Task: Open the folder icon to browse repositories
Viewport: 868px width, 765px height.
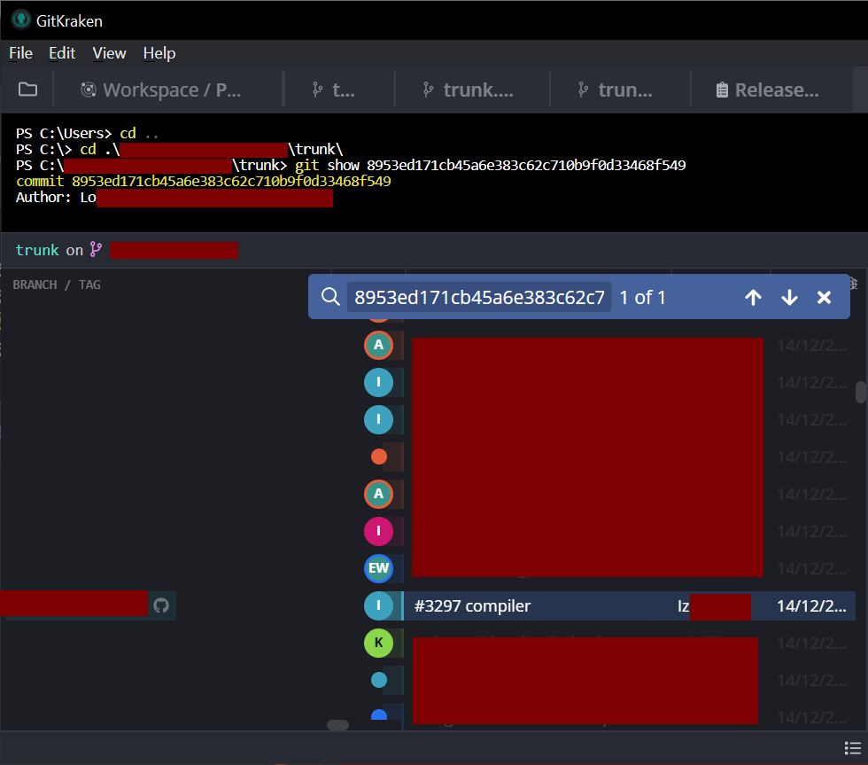Action: click(x=27, y=89)
